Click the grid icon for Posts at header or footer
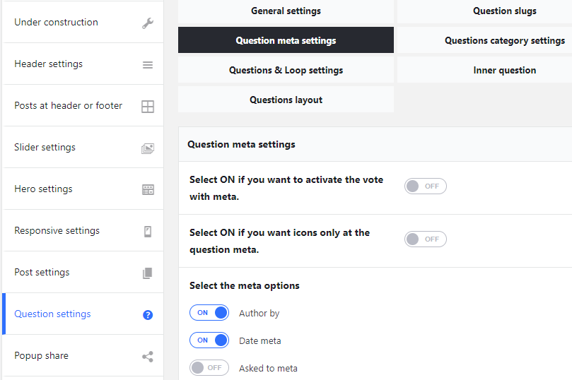Screen dimensions: 572x380 pyautogui.click(x=148, y=107)
